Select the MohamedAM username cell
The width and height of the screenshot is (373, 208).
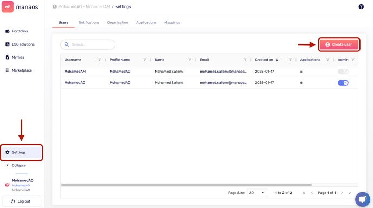[x=75, y=71]
